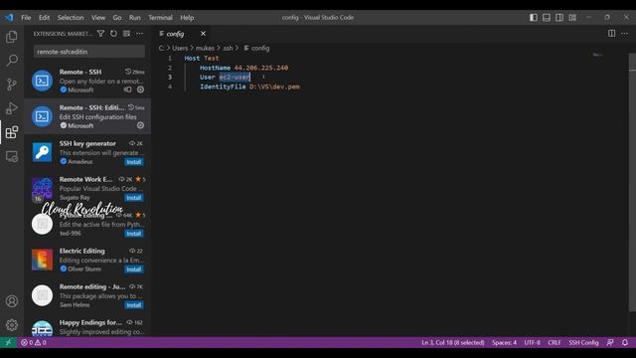
Task: Select the Extensions view icon
Action: pyautogui.click(x=12, y=132)
